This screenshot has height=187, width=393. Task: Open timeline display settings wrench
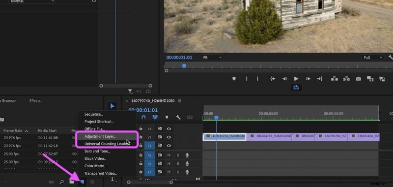click(x=178, y=117)
